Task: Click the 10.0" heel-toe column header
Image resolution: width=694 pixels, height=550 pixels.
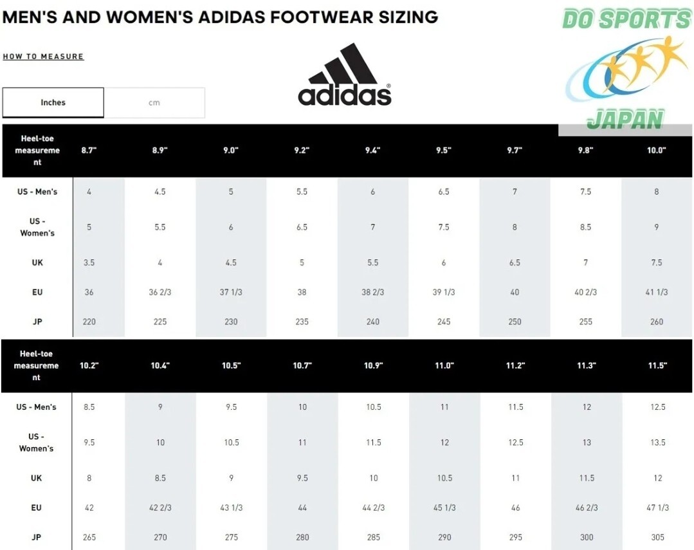Action: (657, 150)
